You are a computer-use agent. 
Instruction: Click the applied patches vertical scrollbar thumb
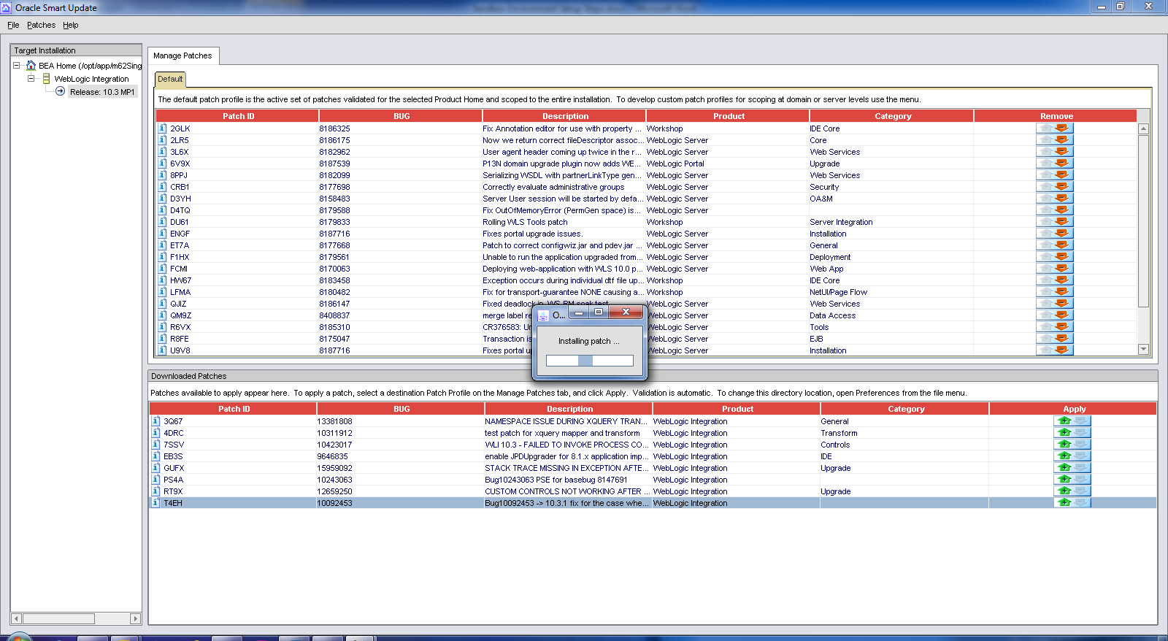pyautogui.click(x=1143, y=220)
